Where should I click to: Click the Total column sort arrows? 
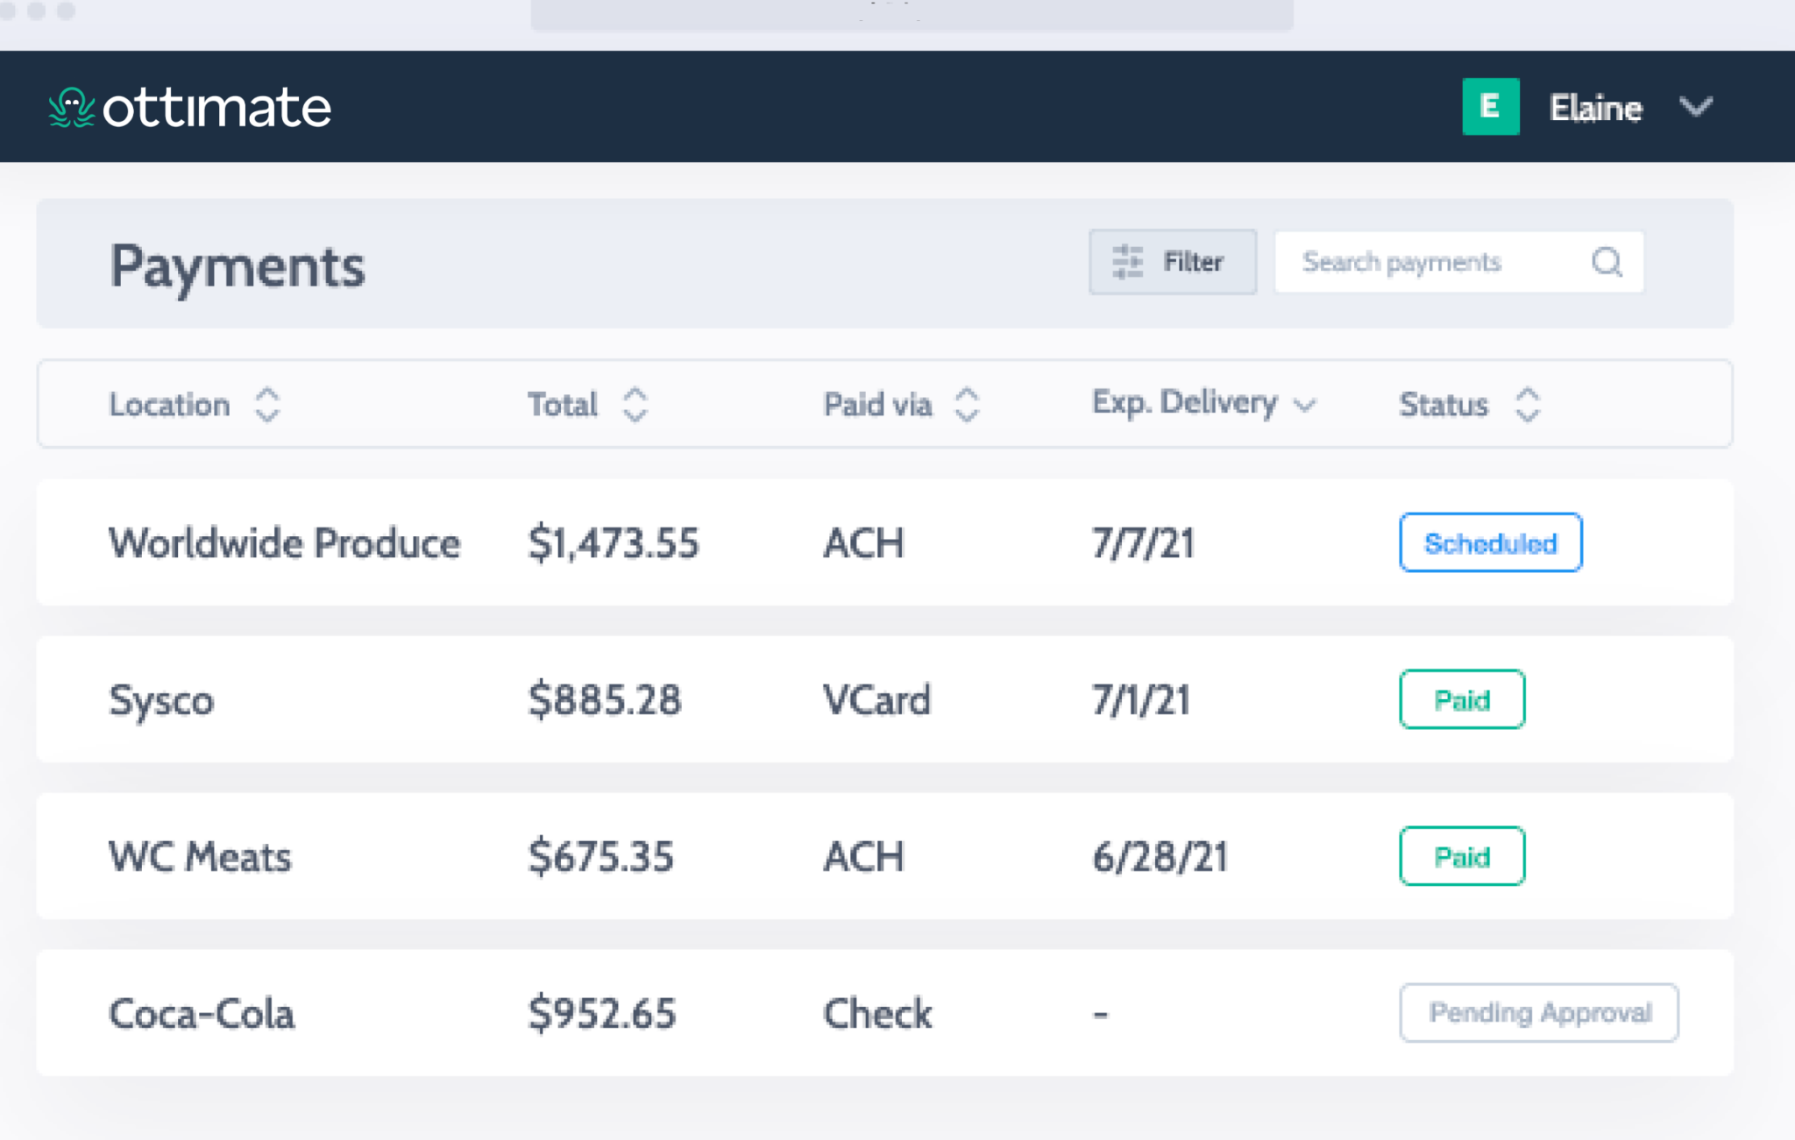635,404
